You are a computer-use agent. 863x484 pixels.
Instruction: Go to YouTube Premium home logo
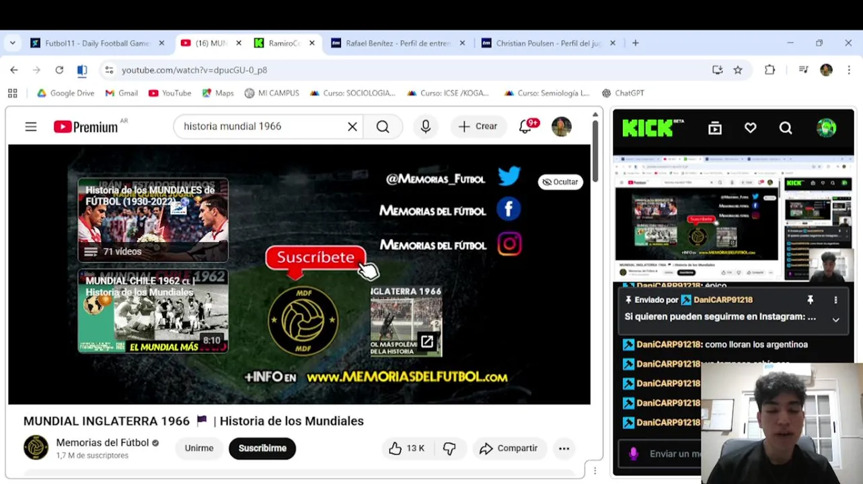[86, 126]
